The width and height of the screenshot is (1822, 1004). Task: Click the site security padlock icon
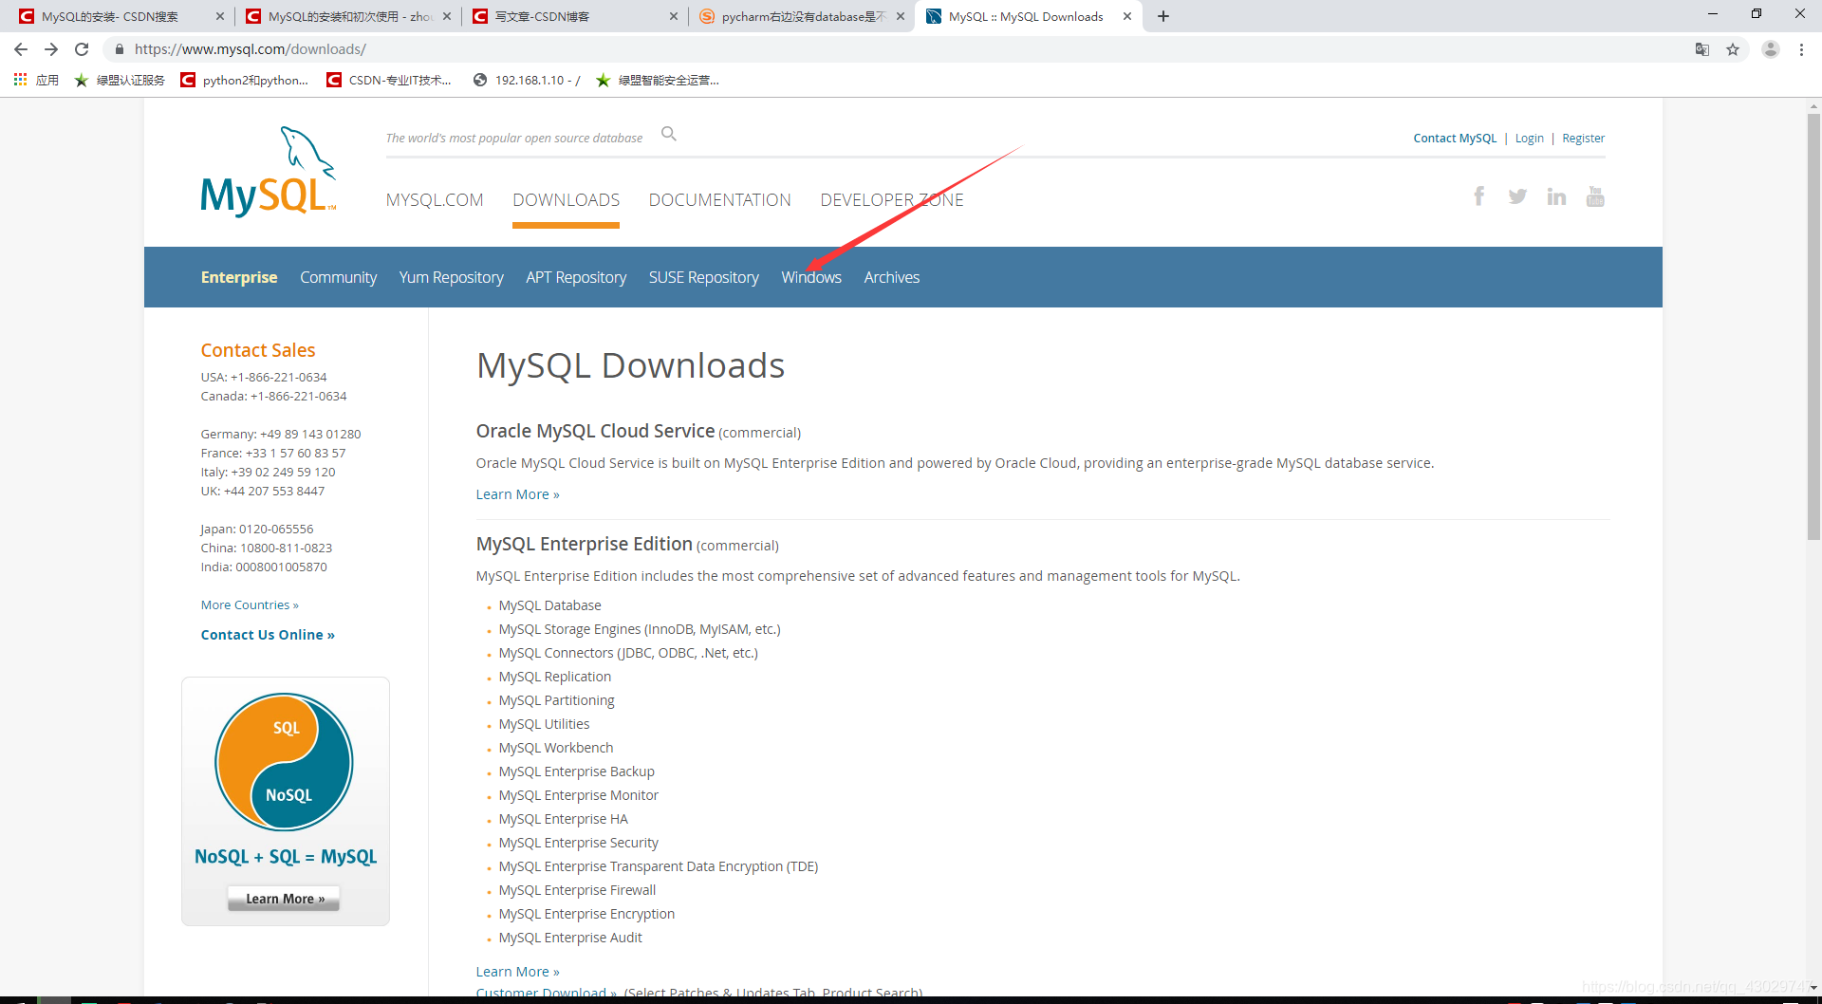click(x=120, y=48)
